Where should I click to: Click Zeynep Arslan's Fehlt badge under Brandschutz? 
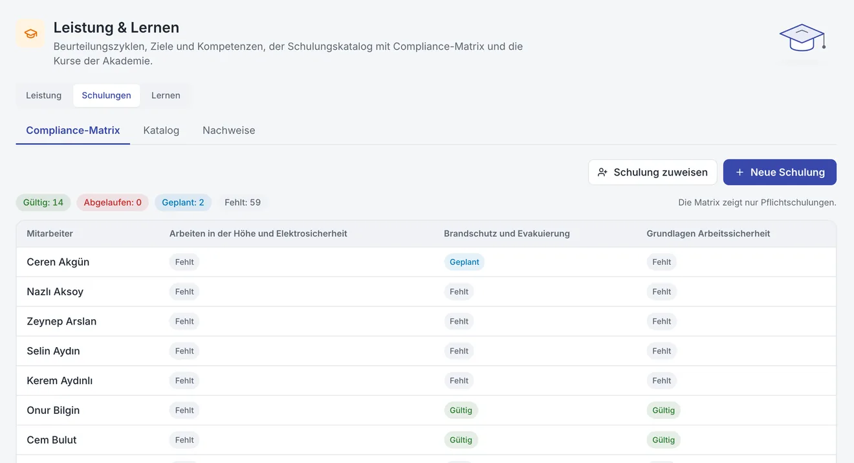(x=459, y=322)
